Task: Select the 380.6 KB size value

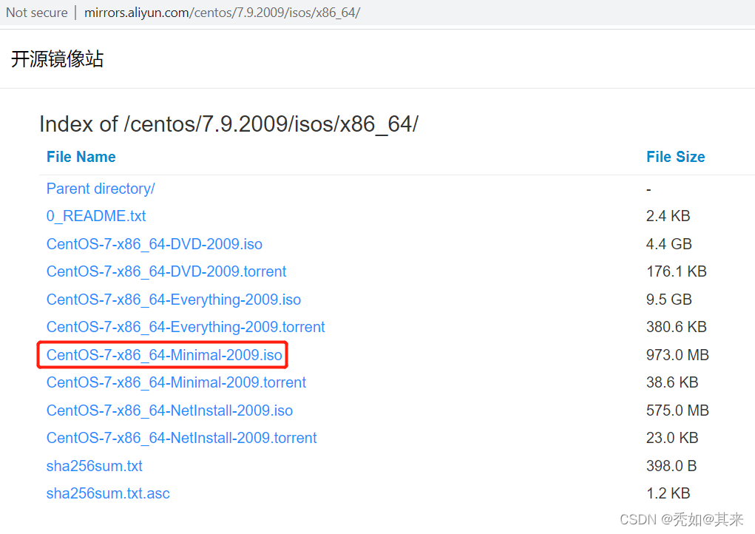Action: pos(676,327)
